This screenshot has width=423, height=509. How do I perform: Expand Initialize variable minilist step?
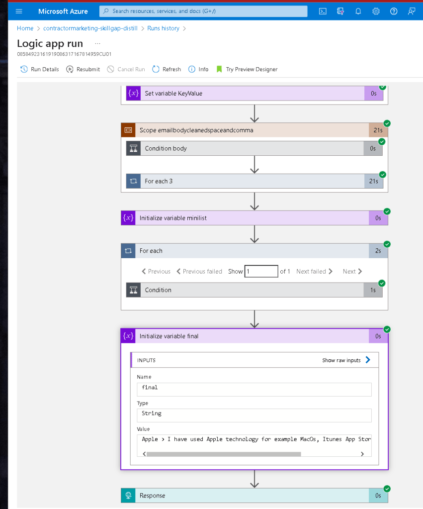pyautogui.click(x=254, y=218)
